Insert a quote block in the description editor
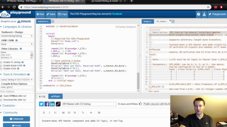The image size is (227, 127). [63, 113]
